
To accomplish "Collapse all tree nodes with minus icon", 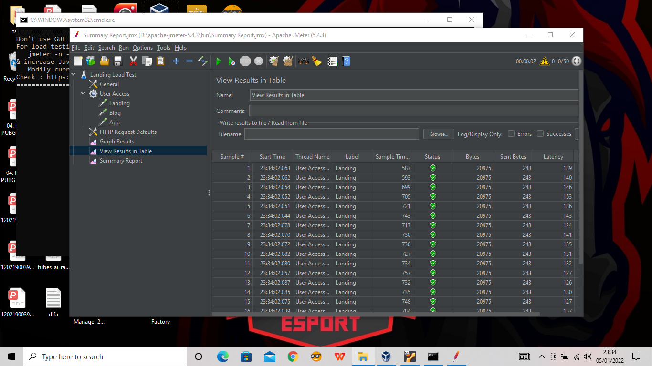I will (189, 61).
